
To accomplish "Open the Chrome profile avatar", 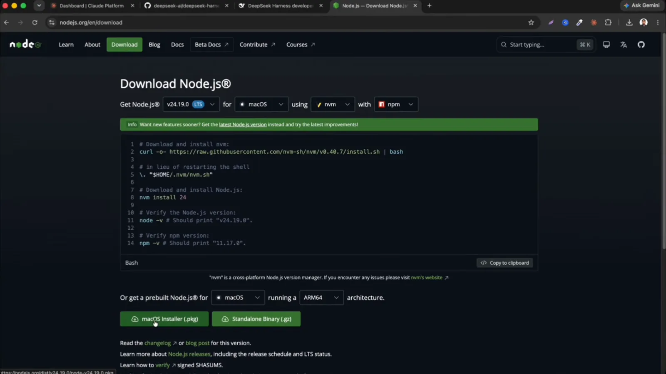I will tap(644, 22).
